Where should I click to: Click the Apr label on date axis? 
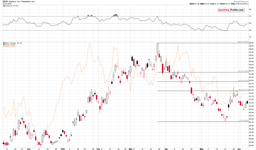coord(166,149)
